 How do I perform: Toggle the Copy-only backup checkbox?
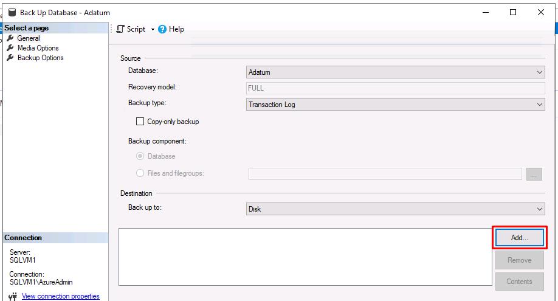[x=140, y=122]
